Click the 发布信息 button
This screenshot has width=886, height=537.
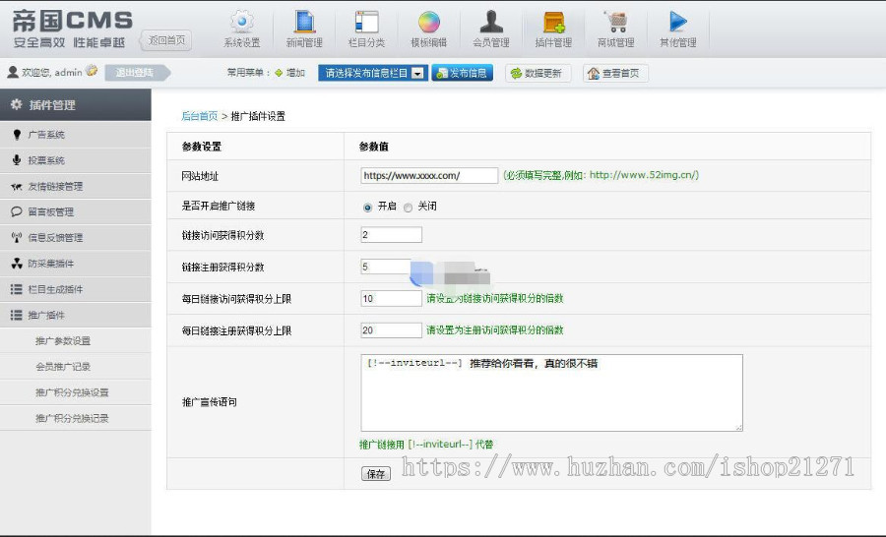pyautogui.click(x=463, y=73)
